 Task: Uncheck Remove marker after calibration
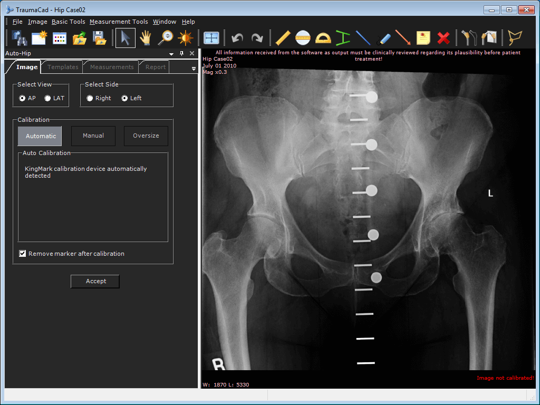(22, 254)
